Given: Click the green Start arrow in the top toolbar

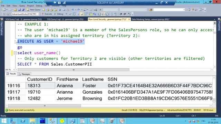Looking at the screenshot, I should [x=100, y=10].
